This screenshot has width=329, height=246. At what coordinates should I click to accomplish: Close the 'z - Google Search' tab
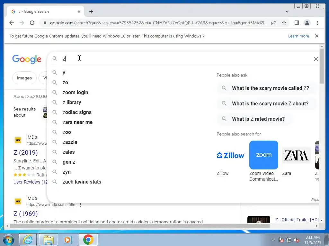pyautogui.click(x=79, y=12)
